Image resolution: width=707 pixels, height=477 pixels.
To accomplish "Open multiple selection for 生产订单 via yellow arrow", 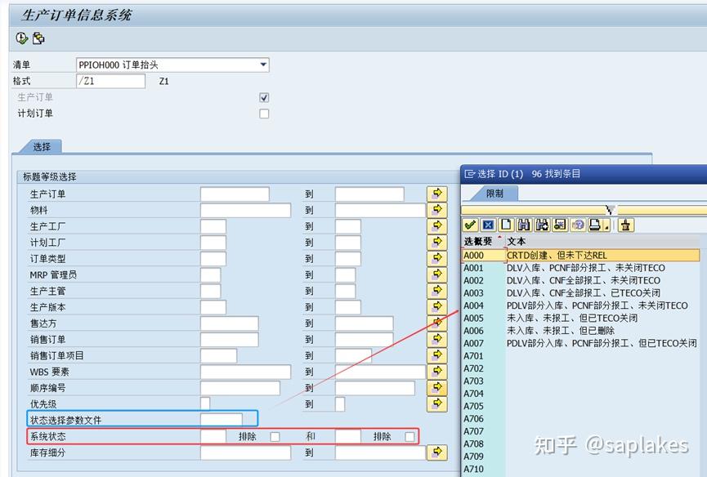I will coord(437,193).
